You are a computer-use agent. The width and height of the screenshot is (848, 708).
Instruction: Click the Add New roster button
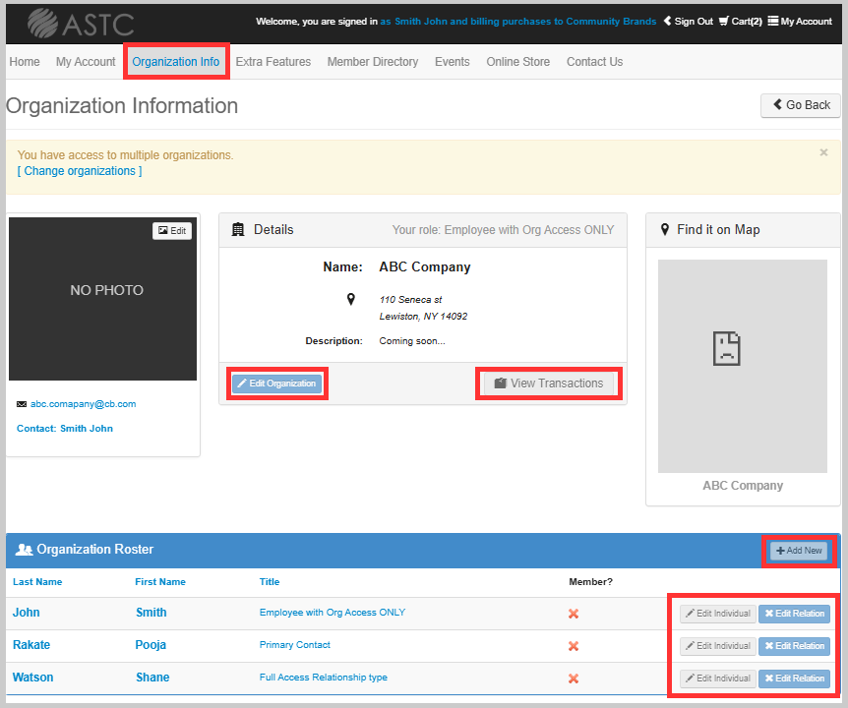click(x=799, y=551)
